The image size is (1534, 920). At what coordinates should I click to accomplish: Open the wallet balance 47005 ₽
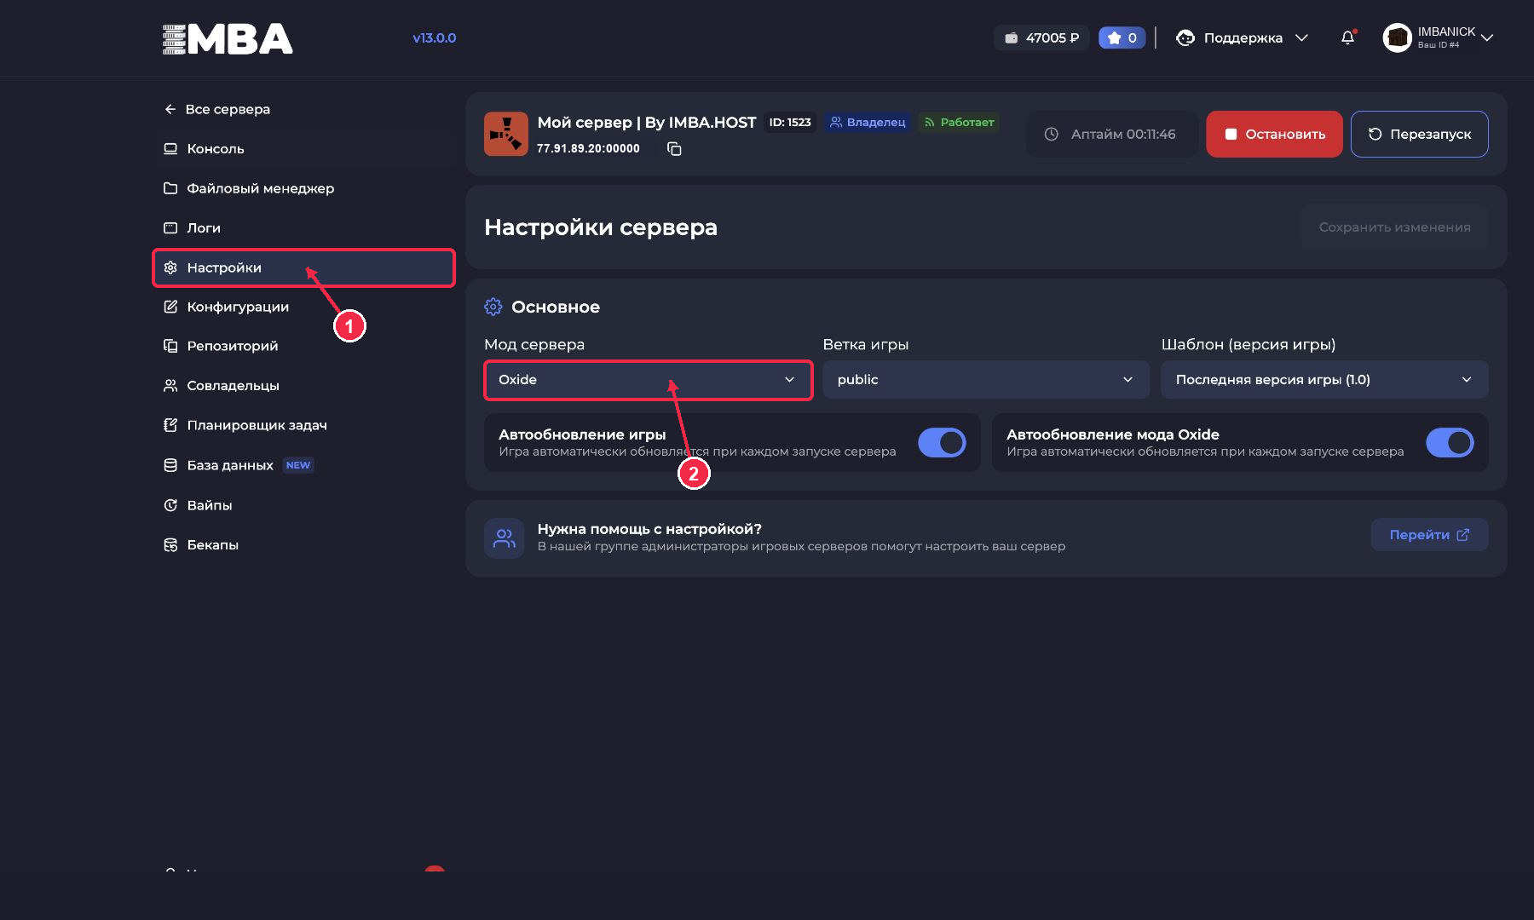(1041, 37)
